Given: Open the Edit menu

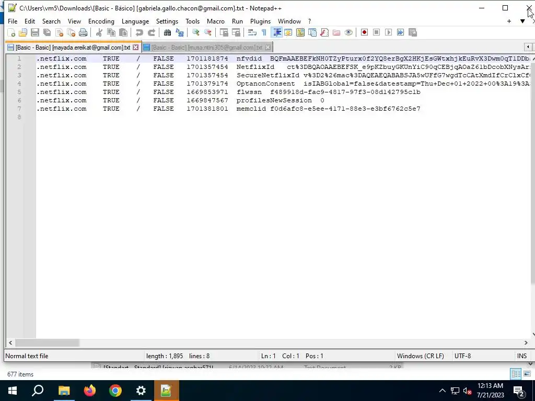Looking at the screenshot, I should click(x=30, y=21).
